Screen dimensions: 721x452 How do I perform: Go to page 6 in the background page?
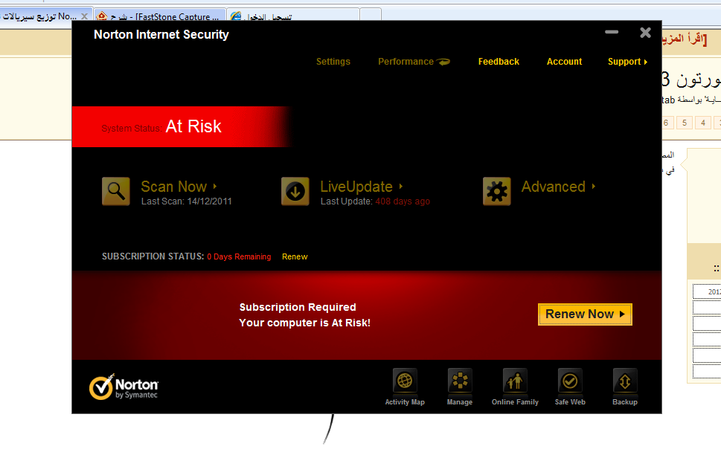667,123
